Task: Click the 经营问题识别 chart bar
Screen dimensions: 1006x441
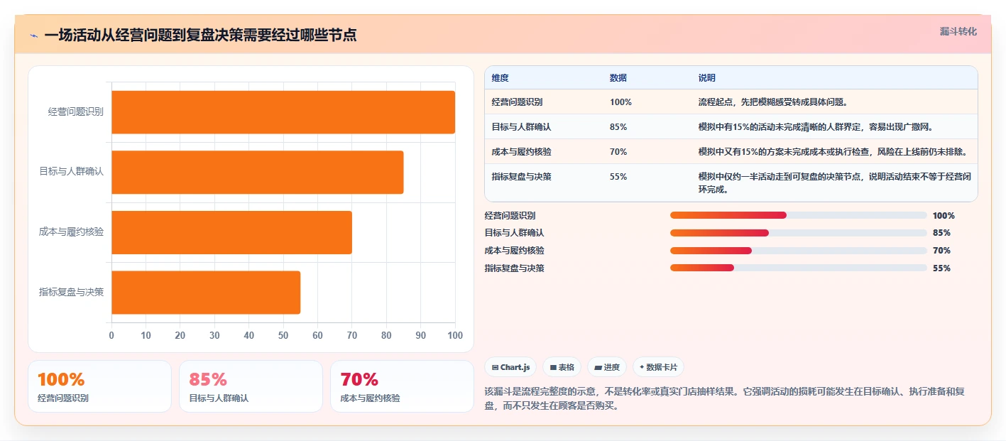Action: click(x=283, y=112)
